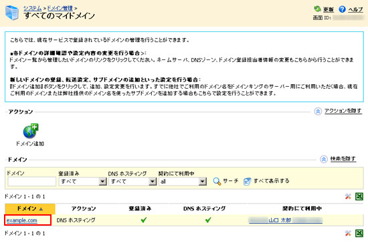Click the 検索を隠す link
Screen dimensions: 368x243
point(343,159)
